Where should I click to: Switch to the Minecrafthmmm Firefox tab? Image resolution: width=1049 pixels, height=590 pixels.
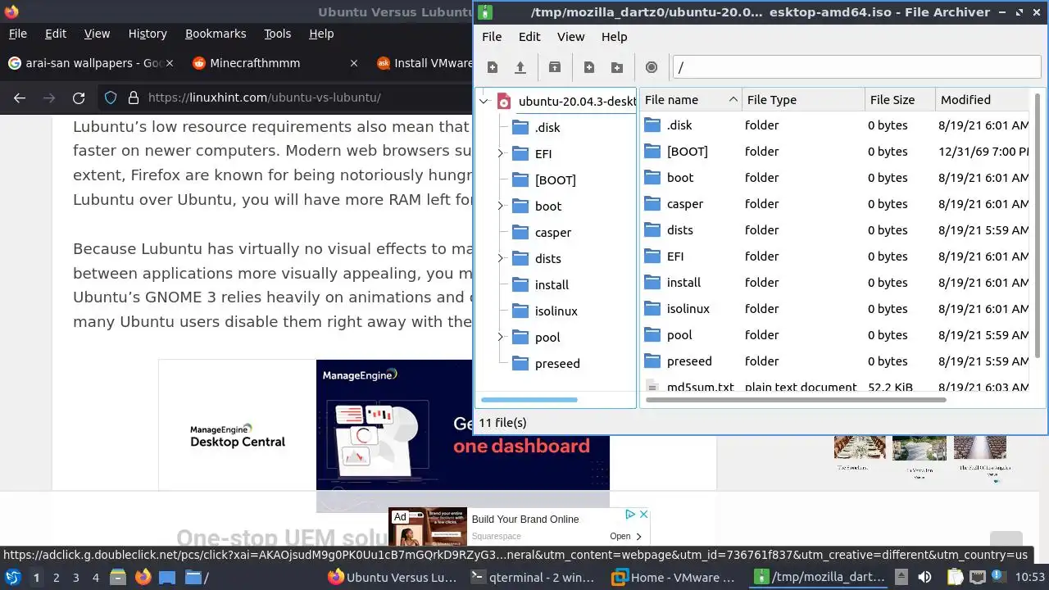click(x=275, y=63)
